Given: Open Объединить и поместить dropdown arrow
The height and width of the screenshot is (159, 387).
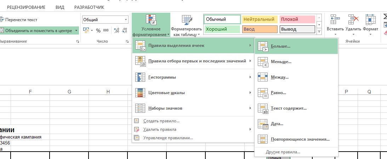Looking at the screenshot, I should pyautogui.click(x=76, y=31).
